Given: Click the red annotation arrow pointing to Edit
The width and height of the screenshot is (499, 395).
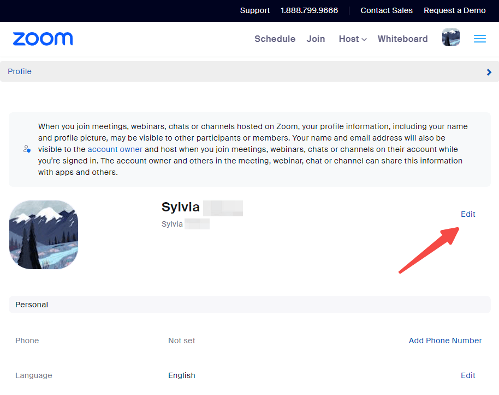Looking at the screenshot, I should click(429, 251).
